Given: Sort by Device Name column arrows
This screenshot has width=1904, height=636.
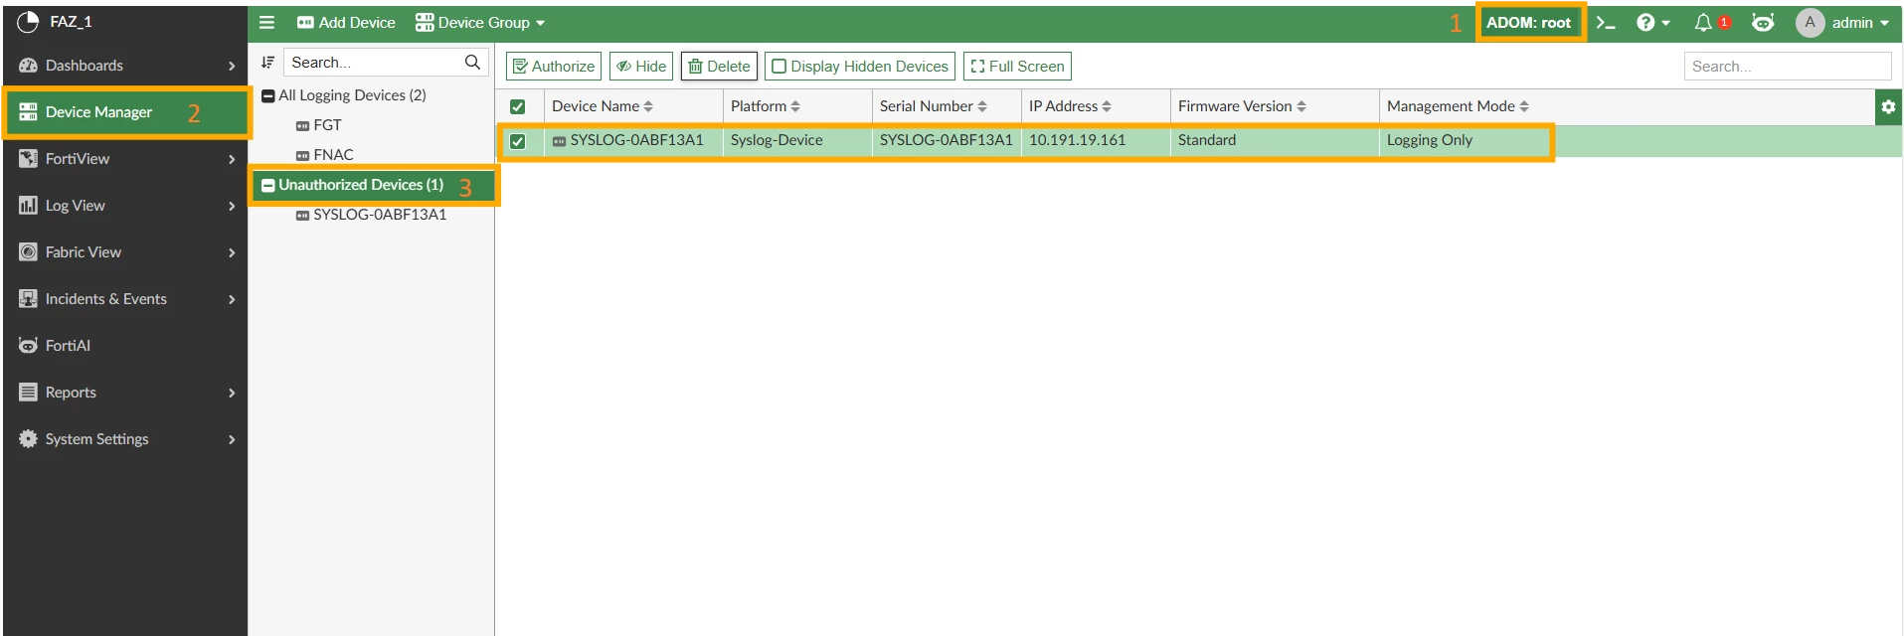Looking at the screenshot, I should [648, 106].
